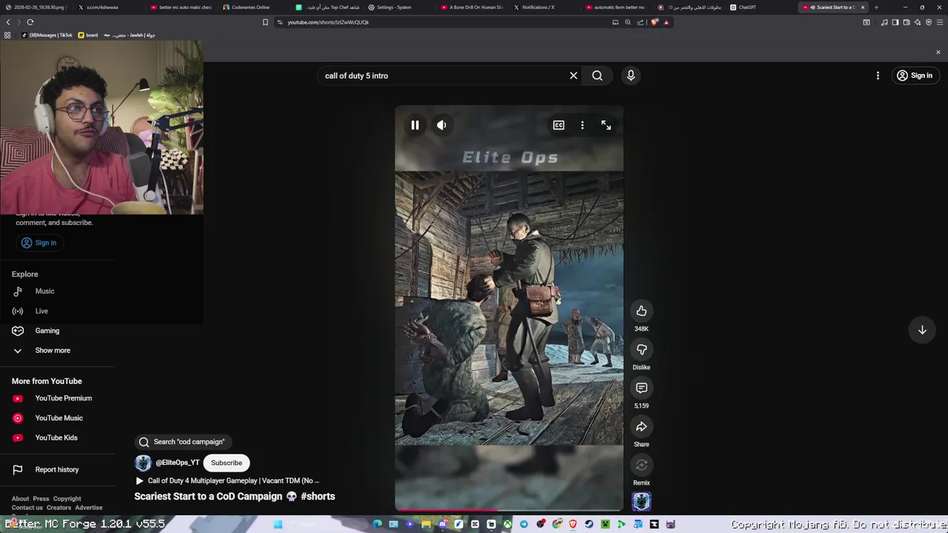Dislike the Short with thumbs down
Image resolution: width=948 pixels, height=533 pixels.
point(641,349)
